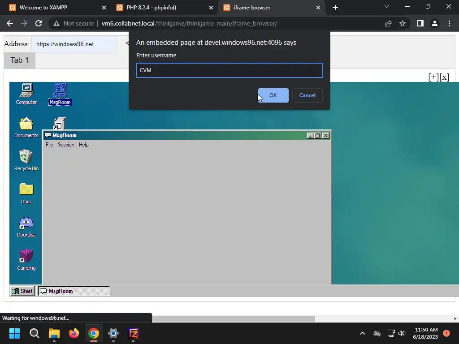
Task: Click the Not secure site info warning
Action: click(74, 23)
